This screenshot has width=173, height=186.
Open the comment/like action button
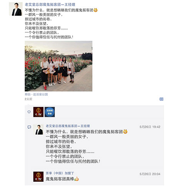pos(161,99)
